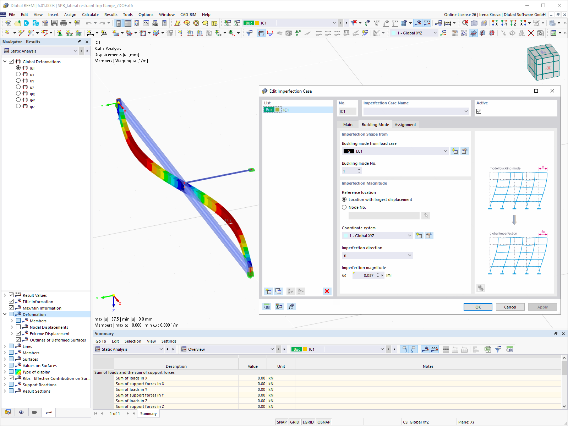Click comment settings icon in dialog footer
Image resolution: width=568 pixels, height=426 pixels.
279,307
